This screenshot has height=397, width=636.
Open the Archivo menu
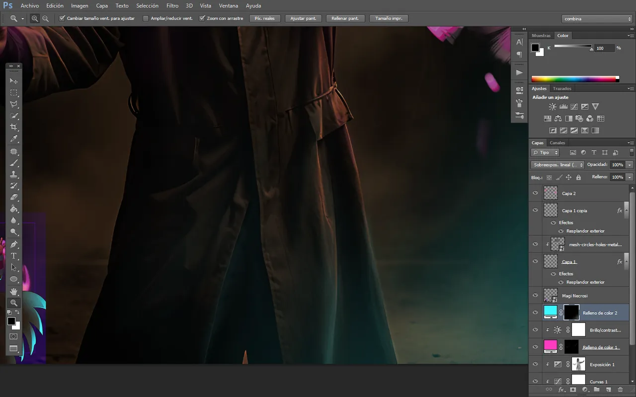[x=30, y=6]
